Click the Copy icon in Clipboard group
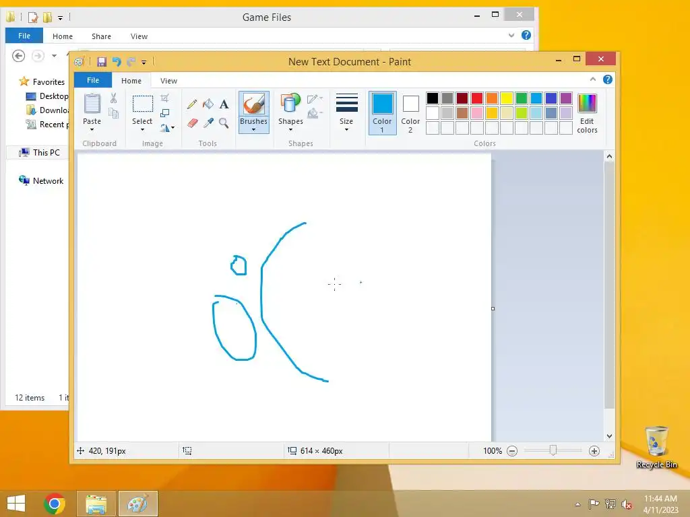 tap(113, 114)
